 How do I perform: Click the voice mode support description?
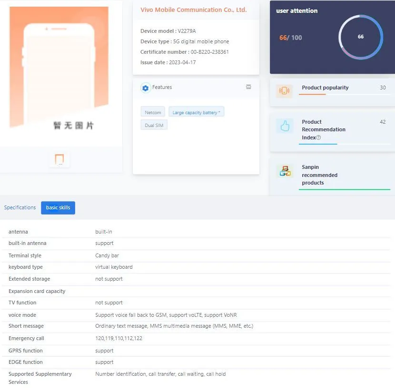click(x=166, y=315)
